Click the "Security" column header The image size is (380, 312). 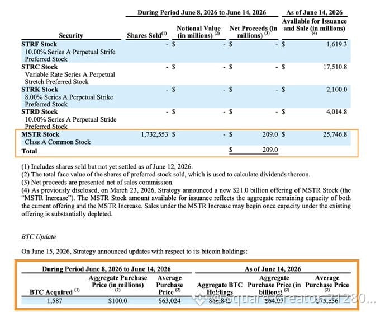tap(71, 35)
